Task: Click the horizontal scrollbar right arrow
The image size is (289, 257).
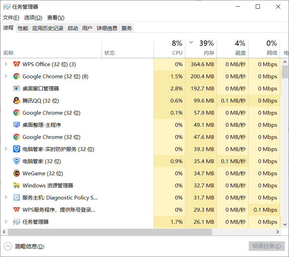Action: (278, 232)
